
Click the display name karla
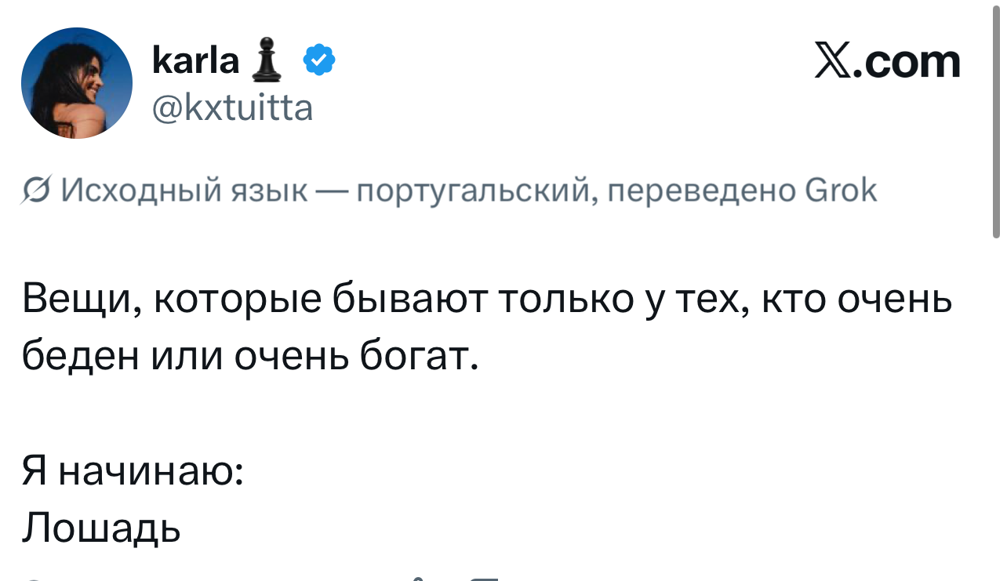coord(195,61)
